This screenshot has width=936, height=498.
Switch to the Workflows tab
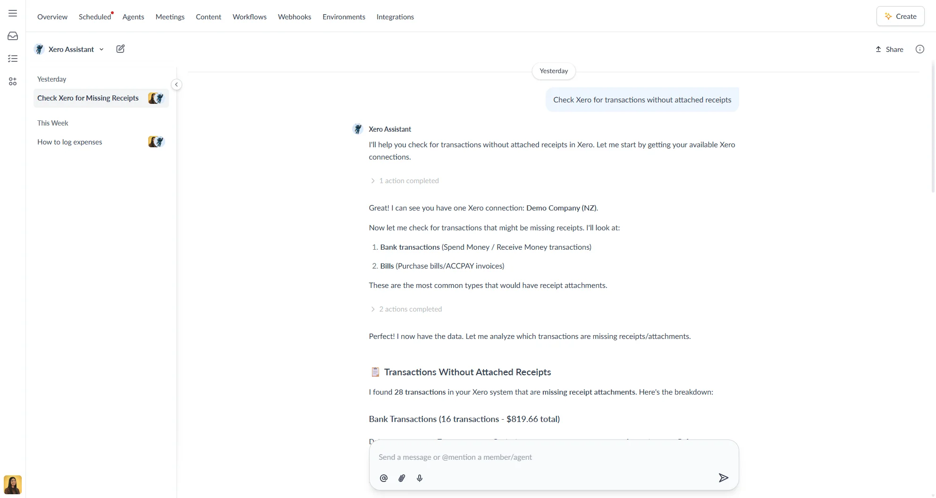[249, 17]
